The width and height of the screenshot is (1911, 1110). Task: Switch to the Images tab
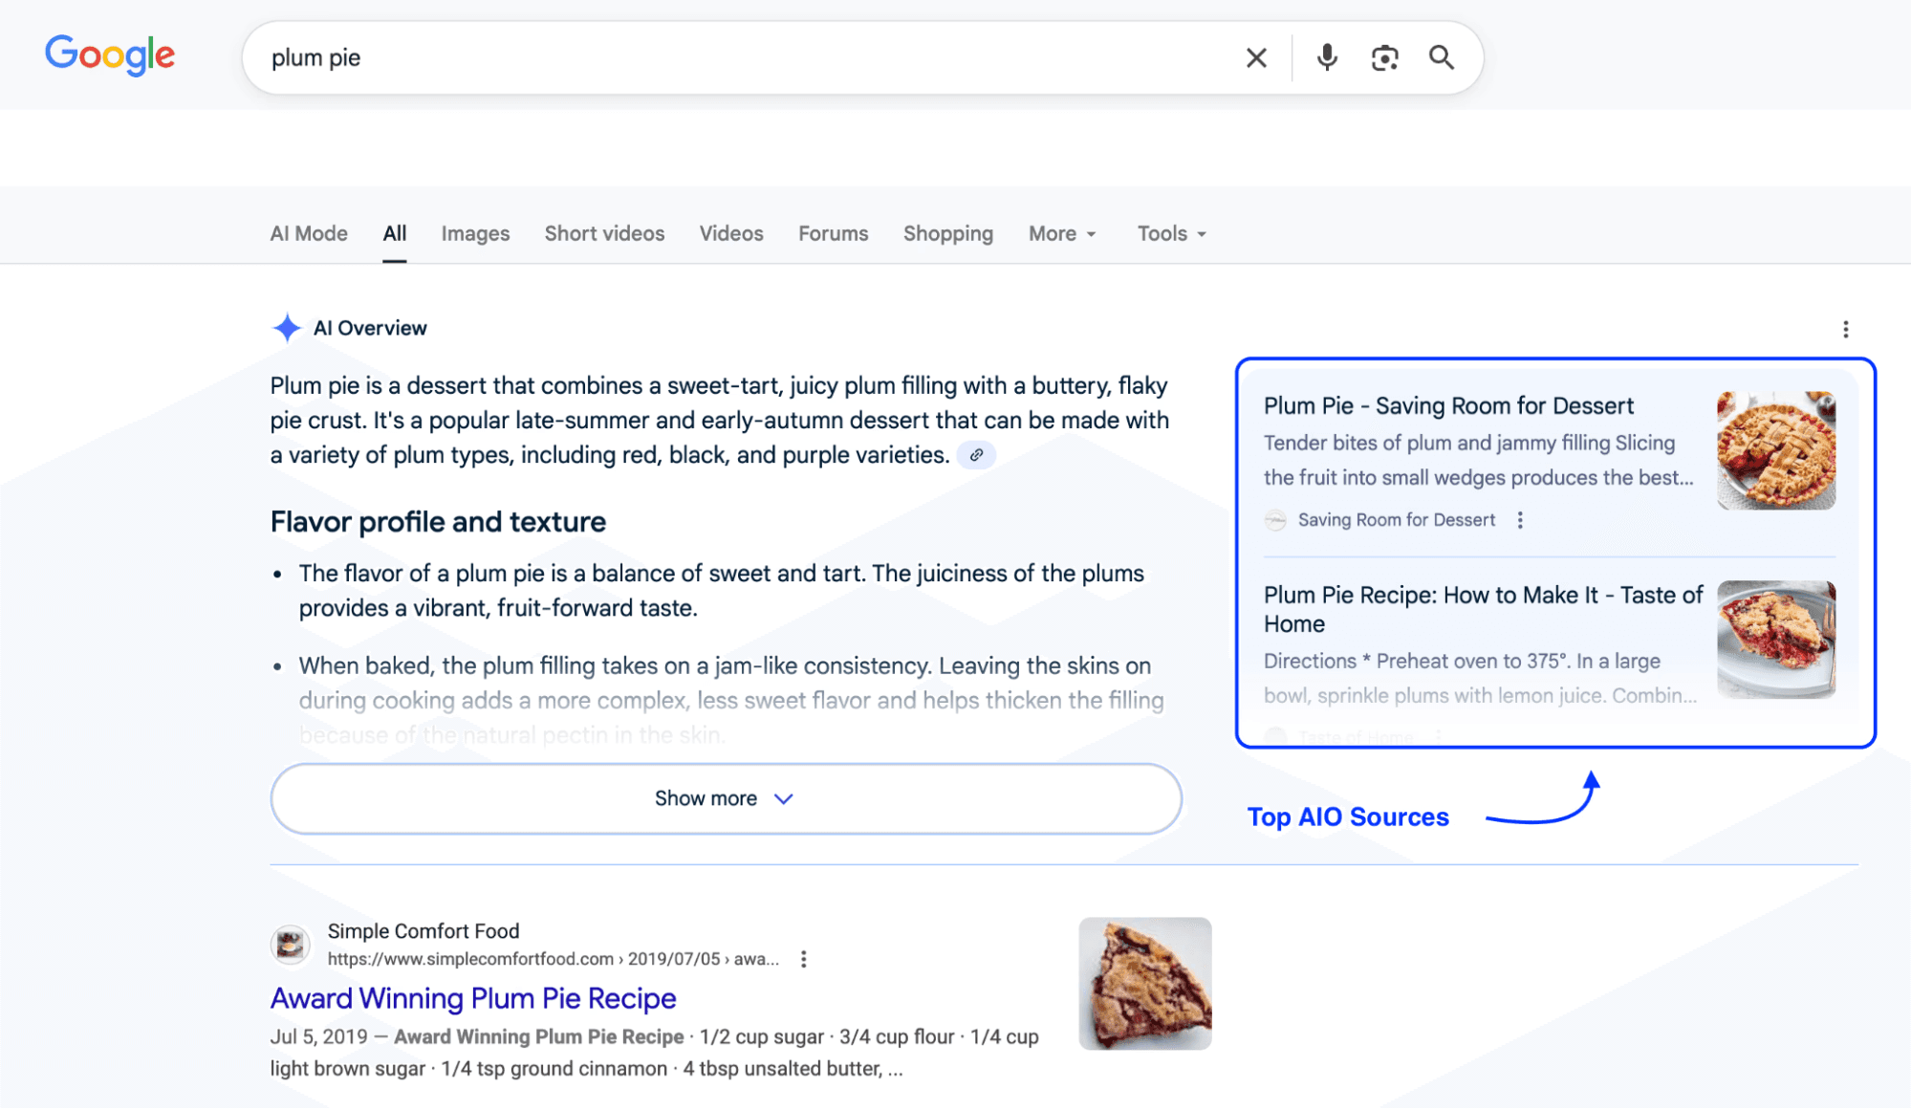475,233
